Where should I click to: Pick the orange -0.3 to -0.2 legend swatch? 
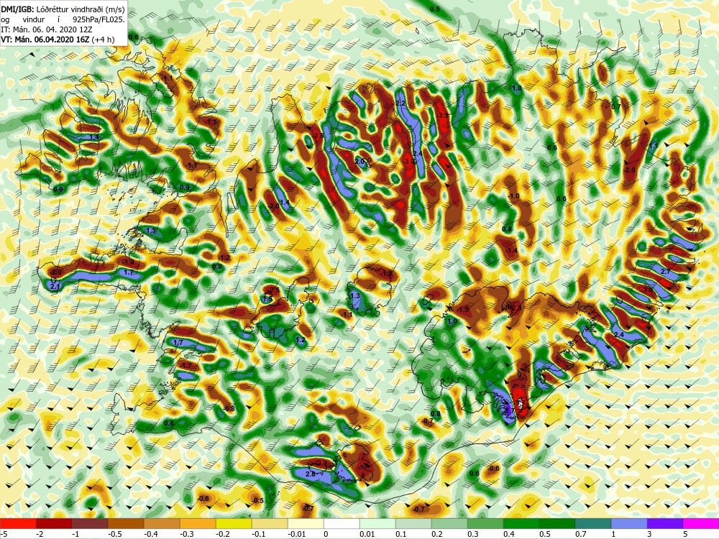(198, 523)
